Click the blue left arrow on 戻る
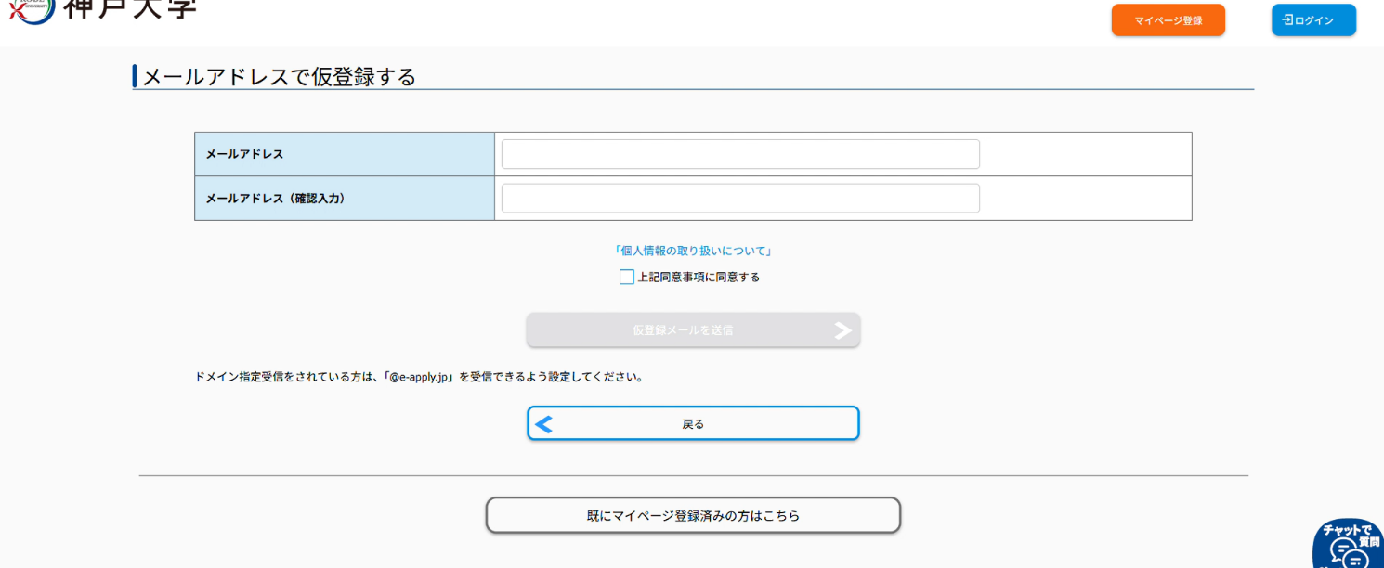 [x=544, y=424]
